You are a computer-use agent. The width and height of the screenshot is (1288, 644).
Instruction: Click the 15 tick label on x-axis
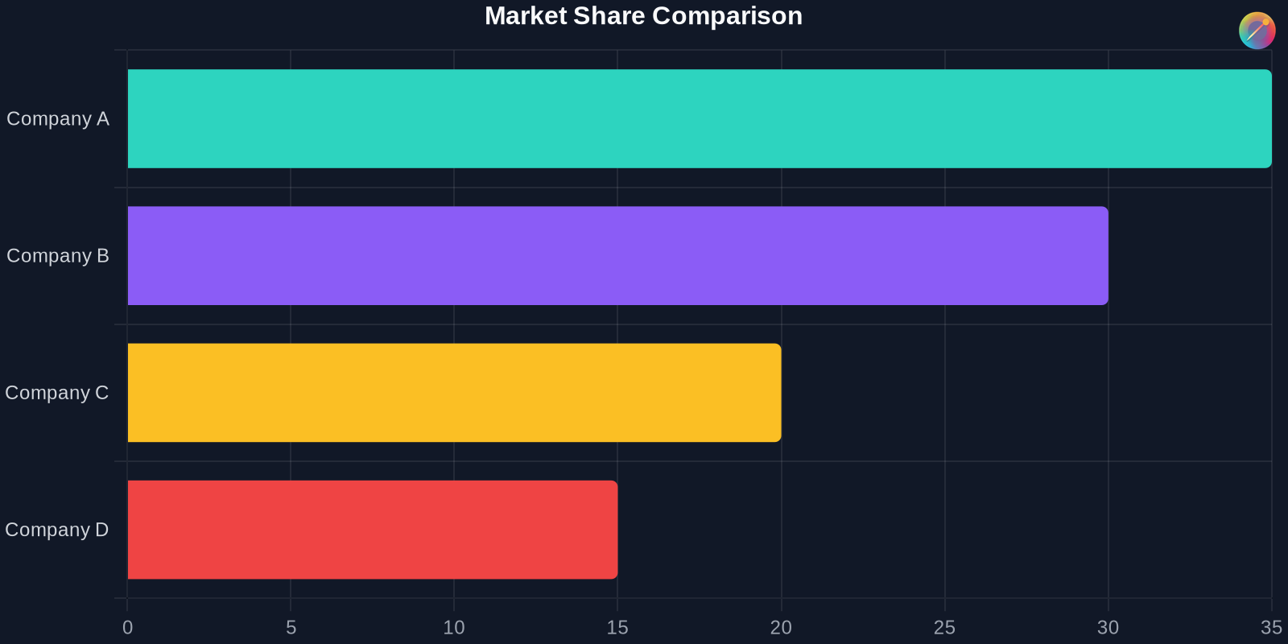(x=617, y=628)
